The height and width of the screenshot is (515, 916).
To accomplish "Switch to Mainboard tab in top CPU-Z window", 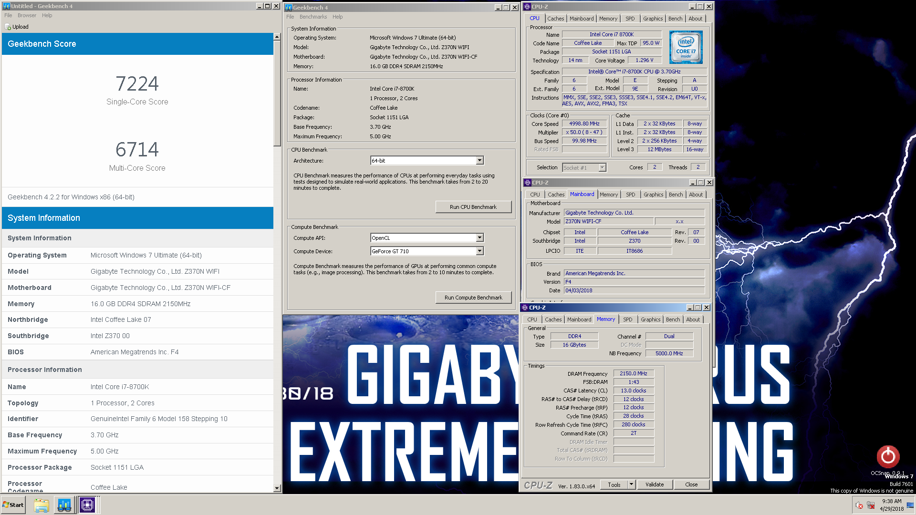I will coord(582,19).
